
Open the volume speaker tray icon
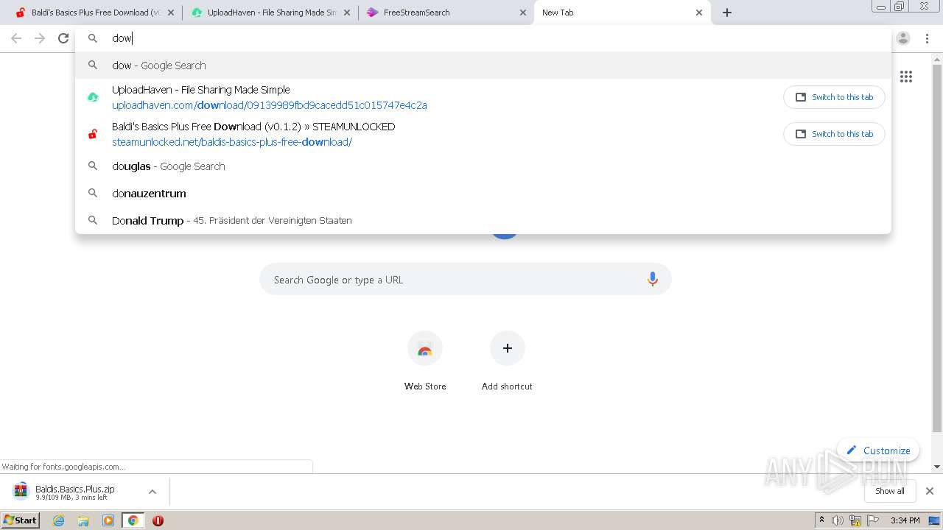[x=838, y=520]
